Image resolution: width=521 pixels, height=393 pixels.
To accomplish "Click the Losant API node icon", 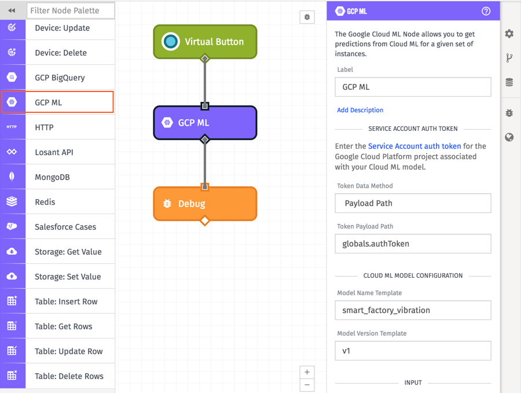I will click(x=12, y=152).
